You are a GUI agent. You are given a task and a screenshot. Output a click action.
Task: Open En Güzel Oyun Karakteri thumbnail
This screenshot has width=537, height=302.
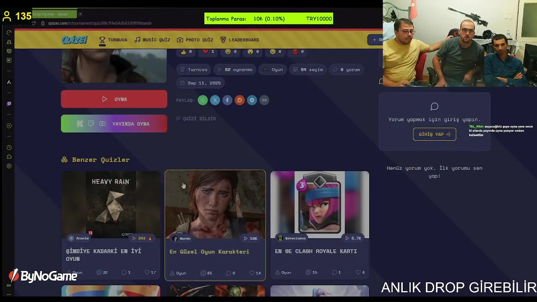(x=215, y=204)
